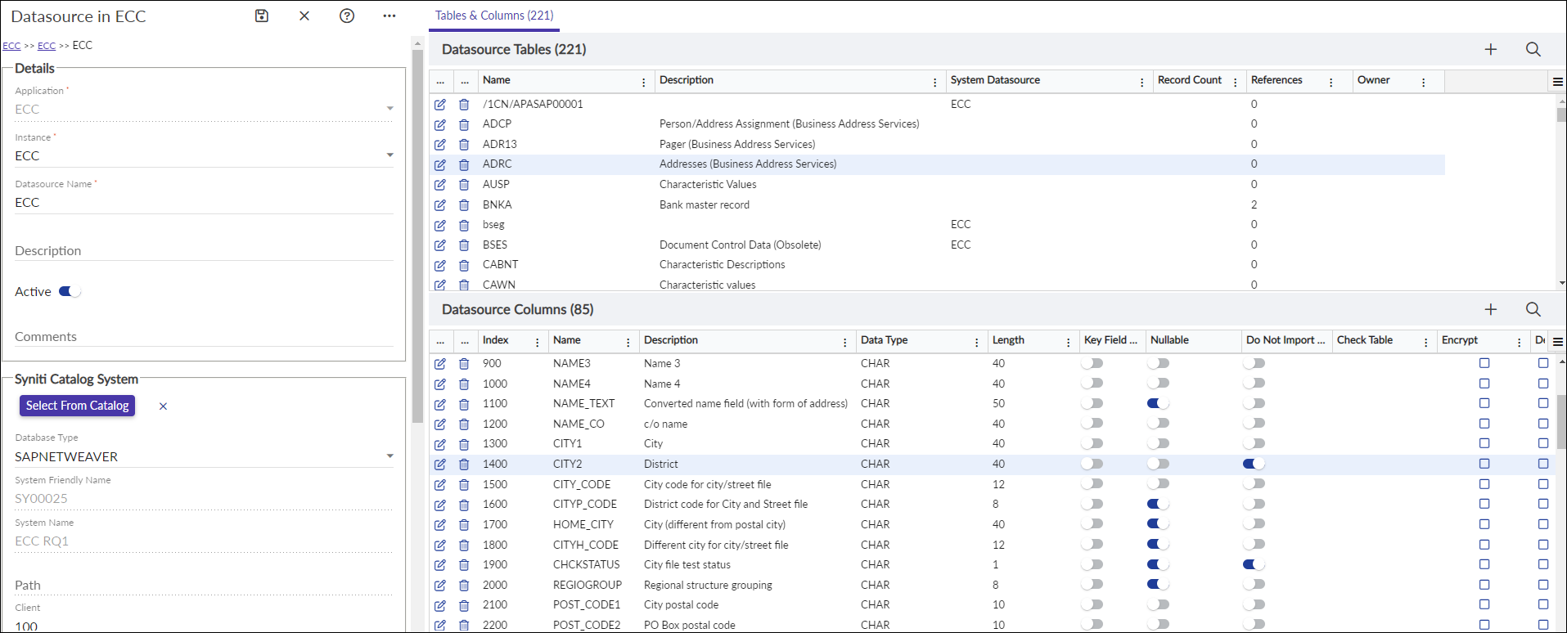1567x633 pixels.
Task: Add a new Datasource Column
Action: pyautogui.click(x=1491, y=309)
